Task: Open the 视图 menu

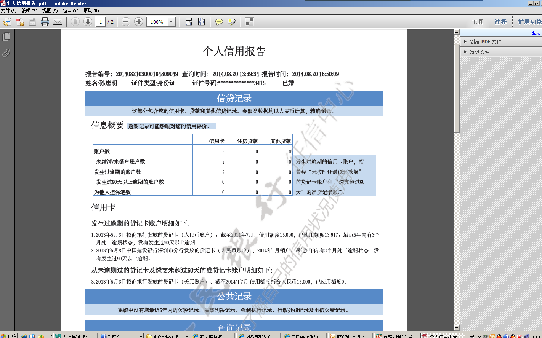Action: click(x=50, y=11)
